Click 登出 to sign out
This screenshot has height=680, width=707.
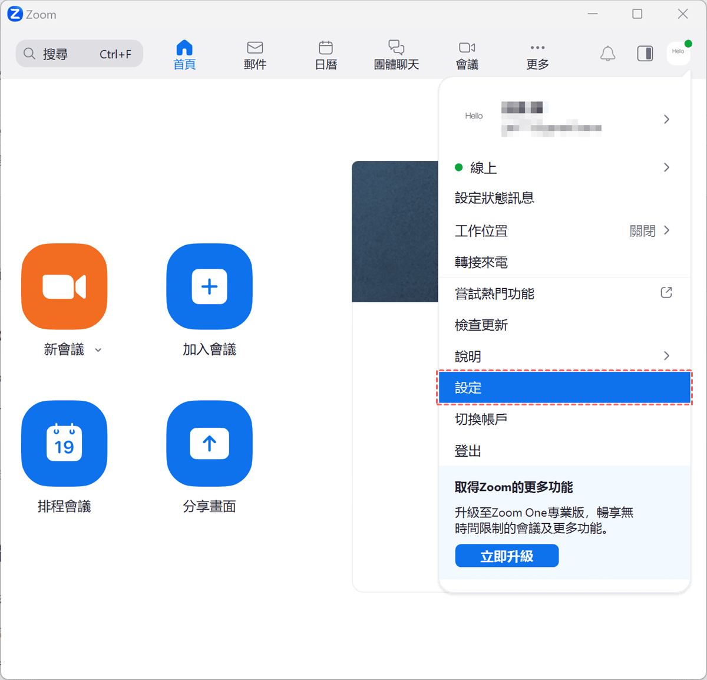[x=468, y=451]
